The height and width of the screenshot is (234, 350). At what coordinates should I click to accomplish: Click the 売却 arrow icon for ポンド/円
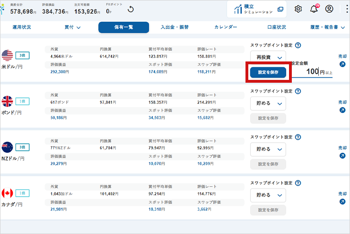tap(342, 110)
